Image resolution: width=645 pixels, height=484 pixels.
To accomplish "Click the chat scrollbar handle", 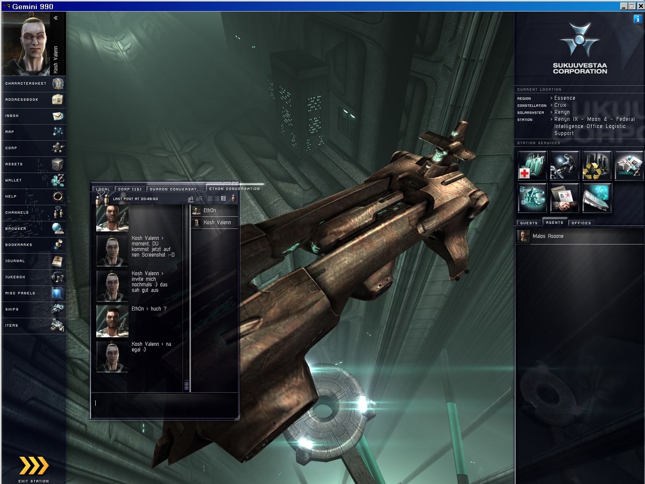I will tap(186, 386).
